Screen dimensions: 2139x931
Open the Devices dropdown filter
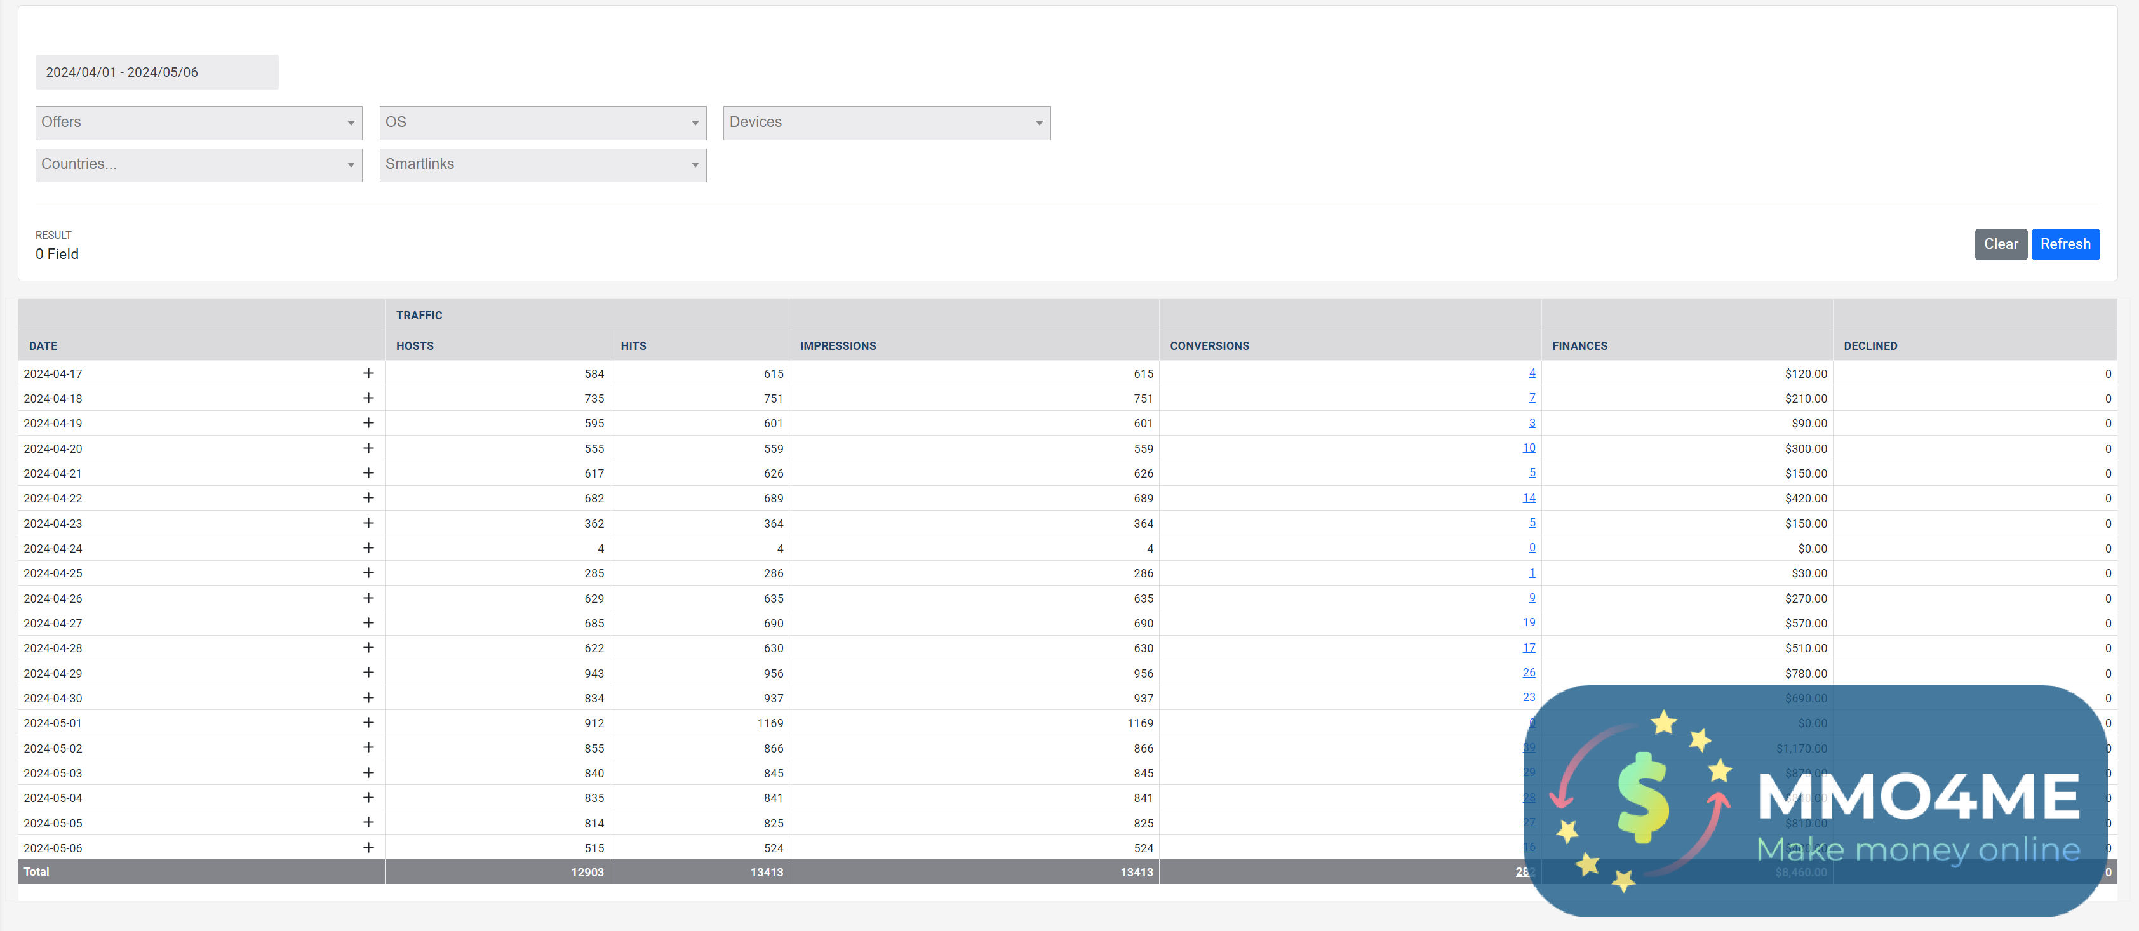click(886, 123)
